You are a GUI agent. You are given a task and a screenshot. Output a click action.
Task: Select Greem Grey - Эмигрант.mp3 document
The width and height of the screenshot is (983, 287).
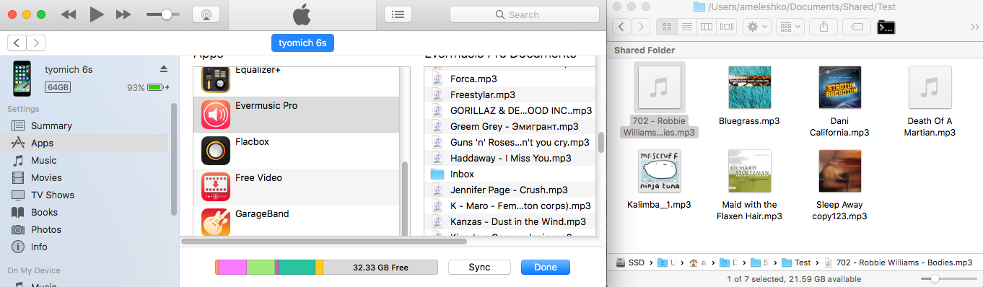(x=510, y=126)
